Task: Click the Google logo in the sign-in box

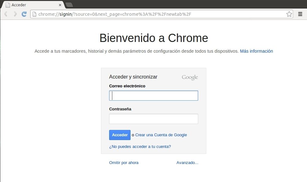Action: [x=190, y=77]
